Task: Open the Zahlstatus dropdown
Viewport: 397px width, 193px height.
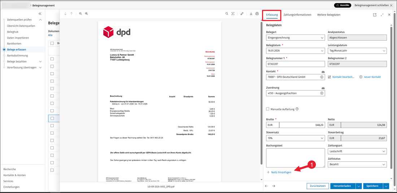Action: (x=384, y=165)
